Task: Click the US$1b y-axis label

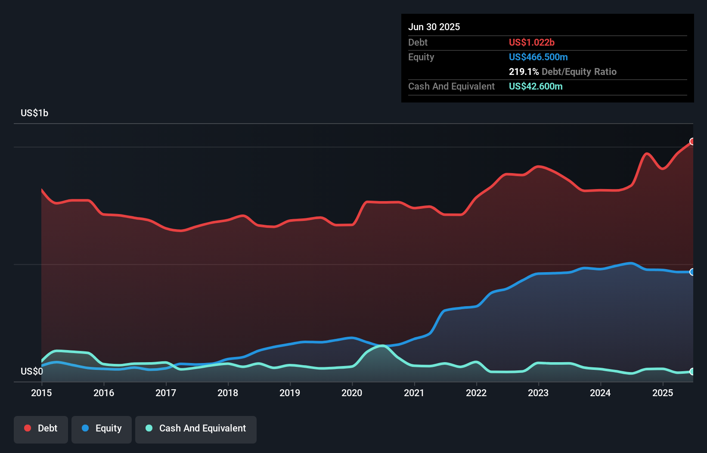Action: 34,113
